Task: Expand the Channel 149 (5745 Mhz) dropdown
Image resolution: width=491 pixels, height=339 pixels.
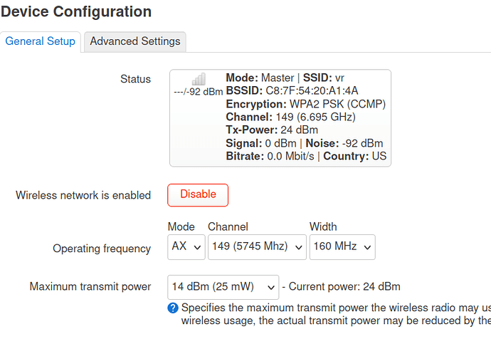Action: coord(257,247)
